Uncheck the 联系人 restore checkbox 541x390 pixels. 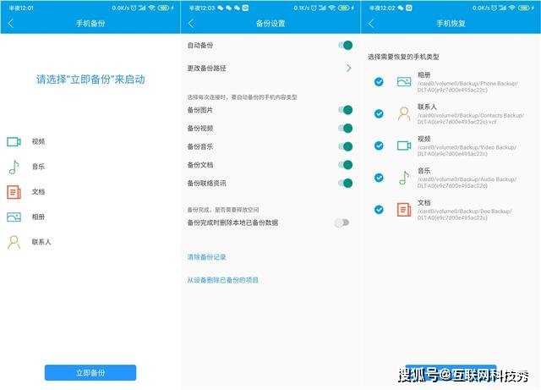click(379, 113)
